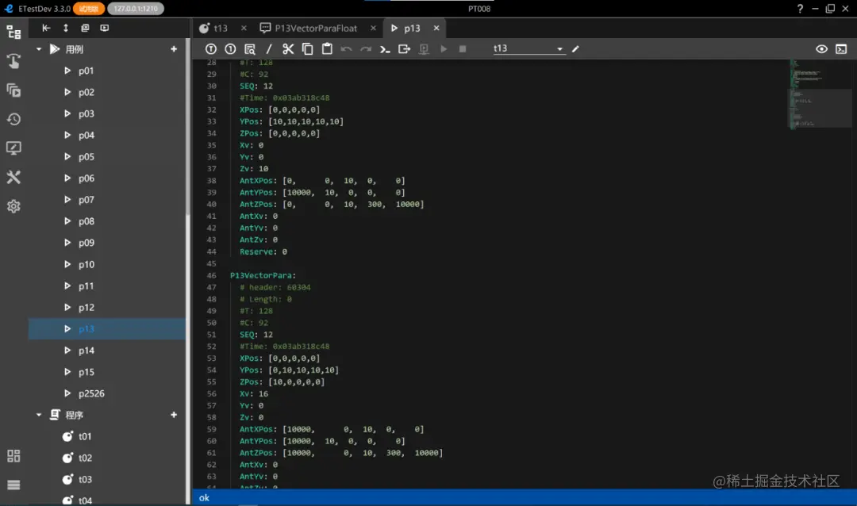Cut selection with the scissors icon

point(288,49)
